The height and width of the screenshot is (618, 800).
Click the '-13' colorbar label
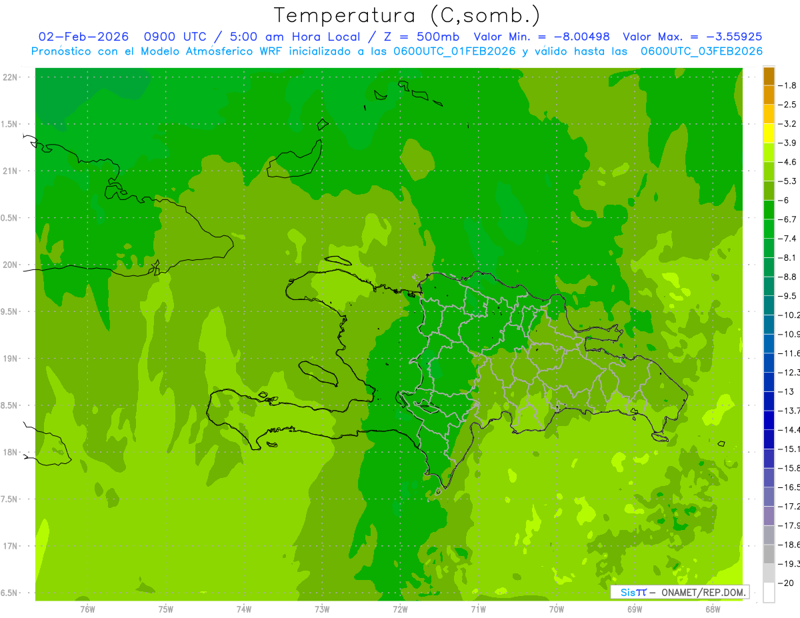click(x=785, y=391)
